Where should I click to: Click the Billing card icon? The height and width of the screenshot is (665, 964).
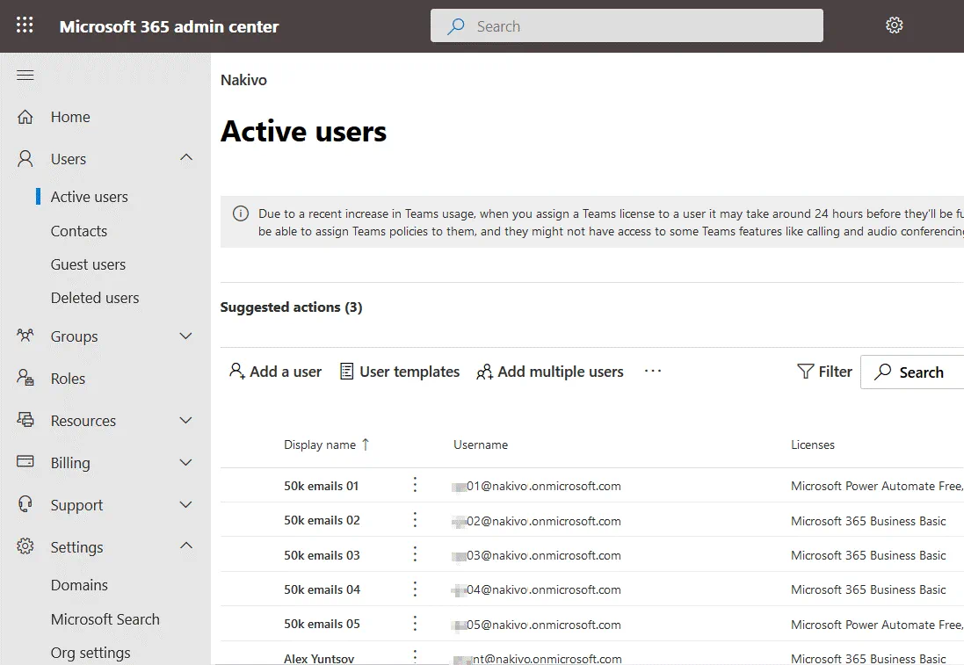click(25, 462)
